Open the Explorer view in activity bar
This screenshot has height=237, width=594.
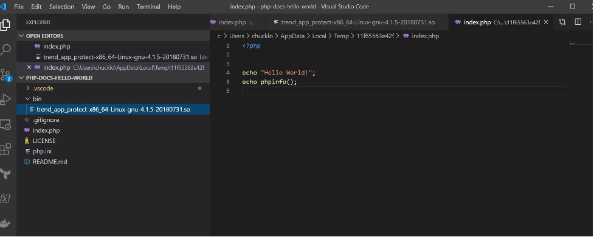click(x=5, y=25)
